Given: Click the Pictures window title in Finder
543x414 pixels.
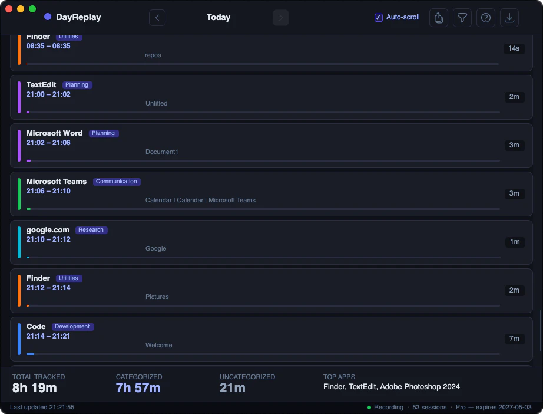Looking at the screenshot, I should [x=157, y=297].
